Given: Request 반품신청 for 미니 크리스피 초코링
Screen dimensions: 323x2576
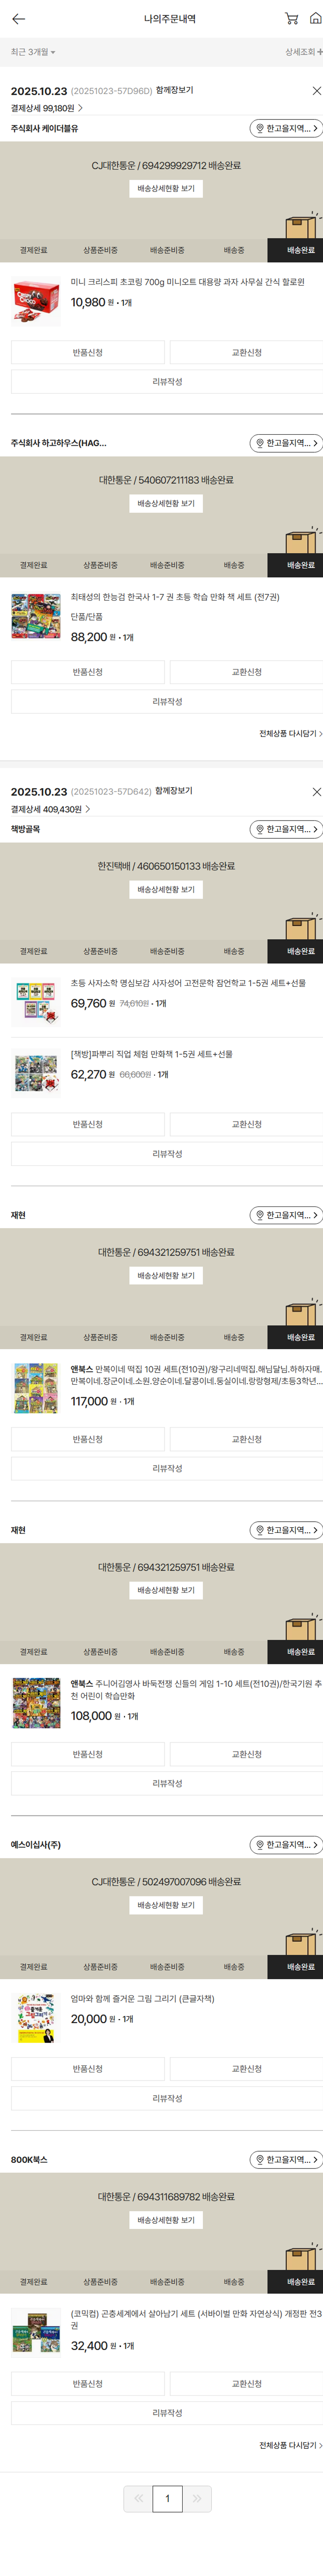Looking at the screenshot, I should (87, 352).
